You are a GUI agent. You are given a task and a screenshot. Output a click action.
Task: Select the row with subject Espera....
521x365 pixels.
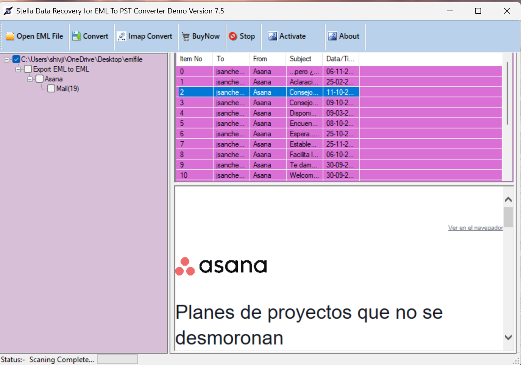pyautogui.click(x=339, y=133)
